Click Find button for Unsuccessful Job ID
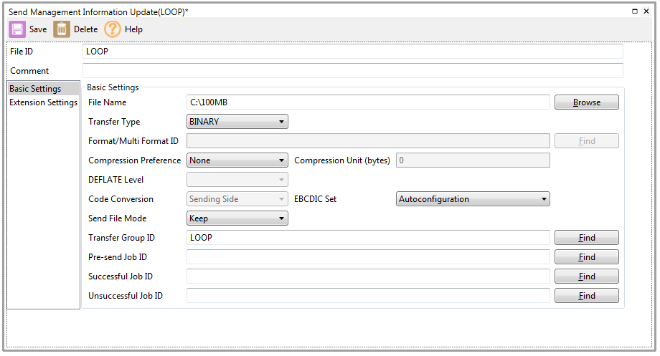 point(586,296)
